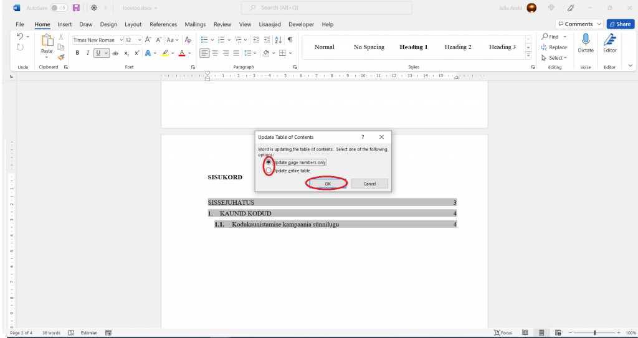Open the line spacing dropdown

tap(249, 53)
